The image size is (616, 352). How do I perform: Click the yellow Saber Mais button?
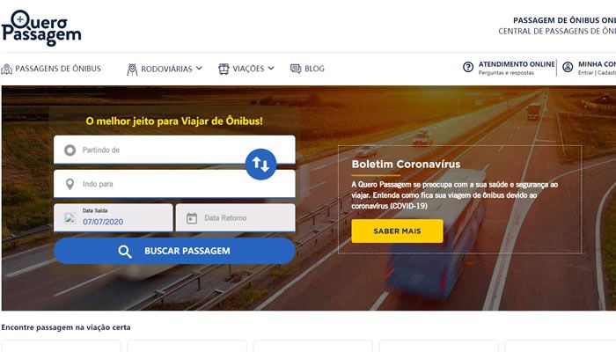point(397,231)
